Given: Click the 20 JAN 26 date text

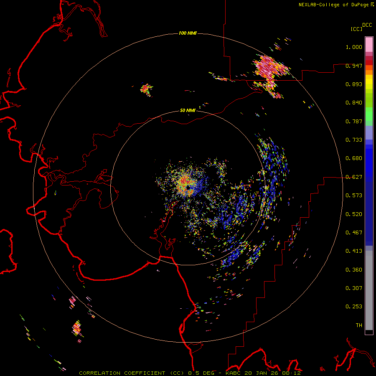Looking at the screenshot, I should coord(261,373).
